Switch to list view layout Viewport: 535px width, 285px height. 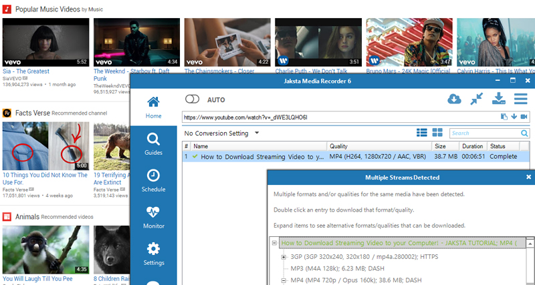(x=422, y=133)
